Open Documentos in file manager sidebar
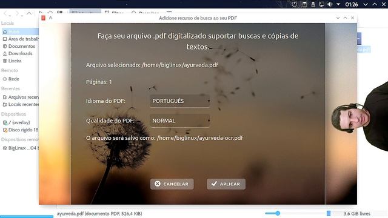The height and width of the screenshot is (218, 388). pyautogui.click(x=19, y=46)
